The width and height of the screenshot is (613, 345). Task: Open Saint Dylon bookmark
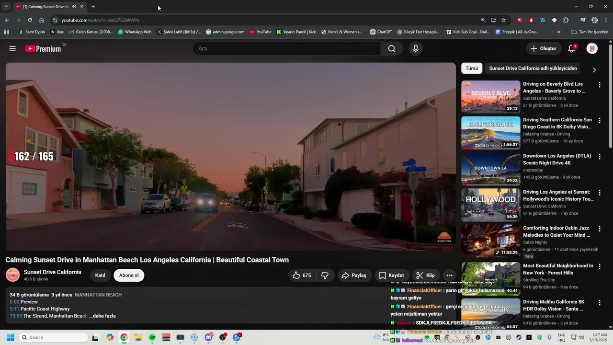[x=32, y=32]
